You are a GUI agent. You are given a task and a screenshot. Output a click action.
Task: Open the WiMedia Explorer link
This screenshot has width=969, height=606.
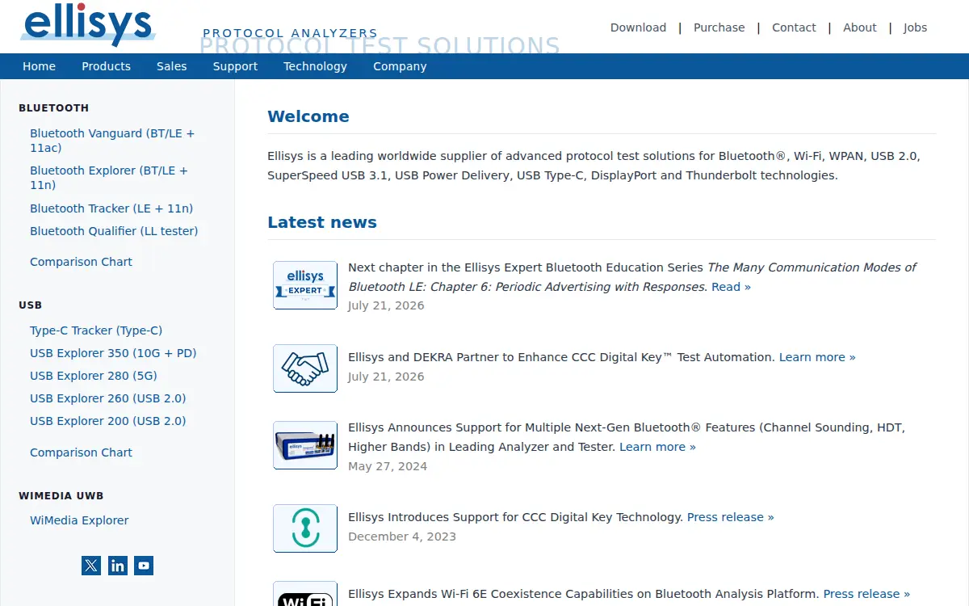[x=79, y=520]
